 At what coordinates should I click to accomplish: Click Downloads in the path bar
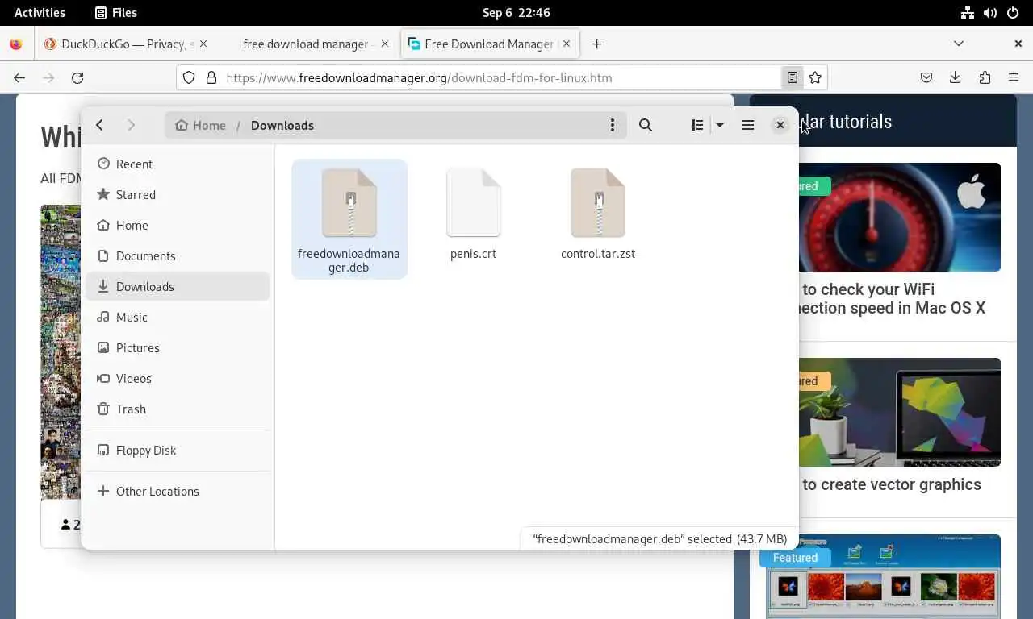(282, 125)
